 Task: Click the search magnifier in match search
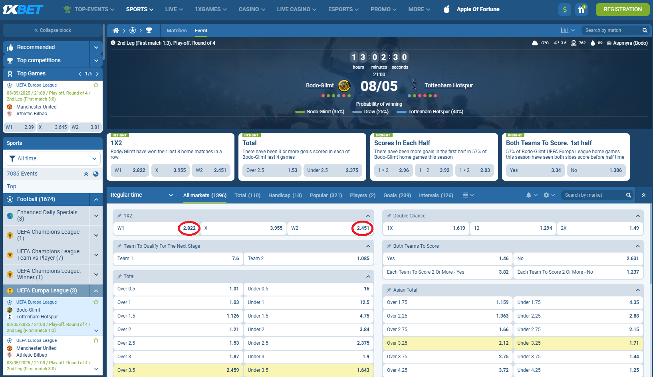point(645,30)
